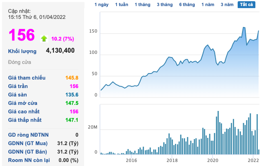Click the 2021 price peak on chart

(244, 27)
